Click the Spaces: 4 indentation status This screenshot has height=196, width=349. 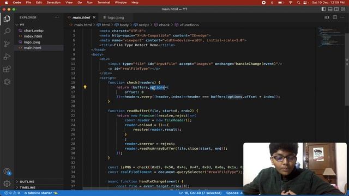coord(234,193)
